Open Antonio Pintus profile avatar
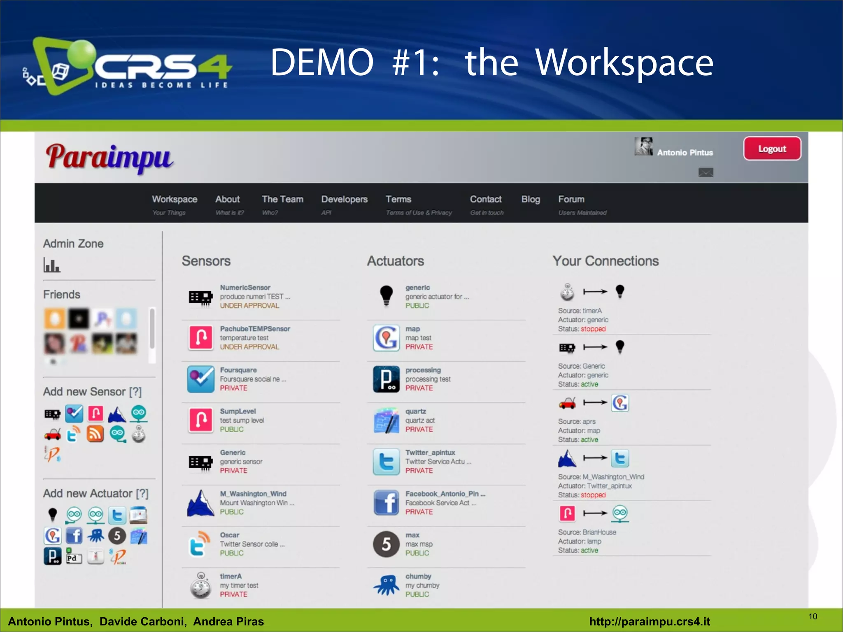 (x=643, y=146)
